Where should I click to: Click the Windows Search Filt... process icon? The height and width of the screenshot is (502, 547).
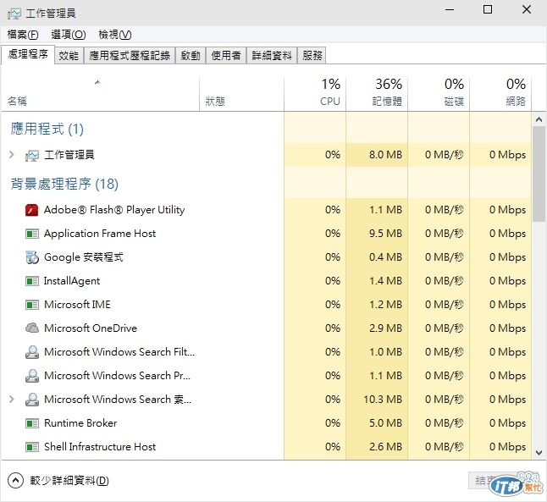click(32, 352)
